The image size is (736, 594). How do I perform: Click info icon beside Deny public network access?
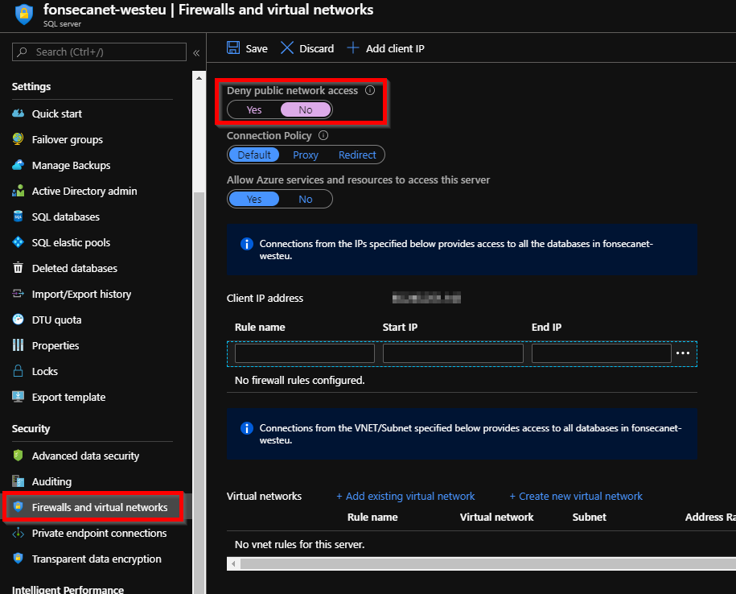(370, 90)
